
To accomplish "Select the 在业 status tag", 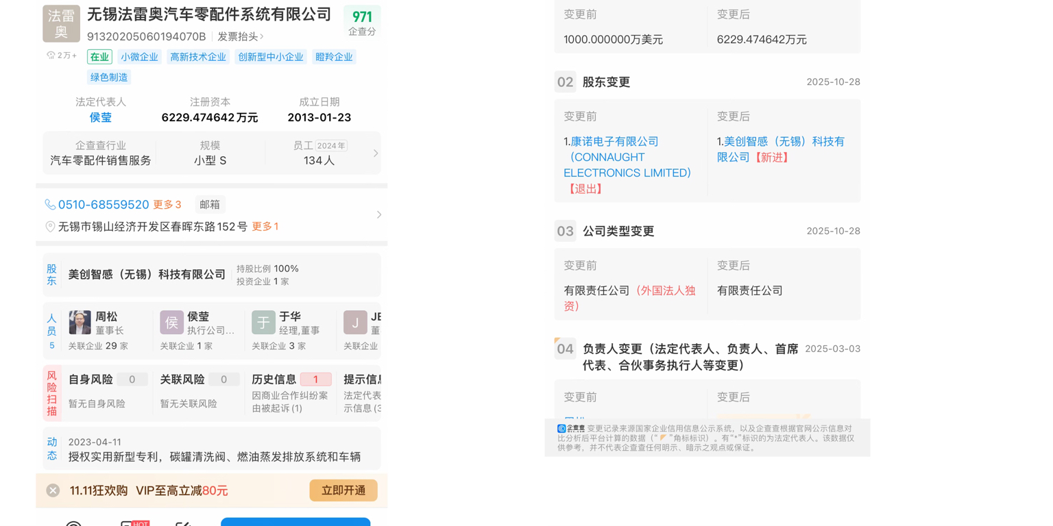I will pyautogui.click(x=99, y=57).
